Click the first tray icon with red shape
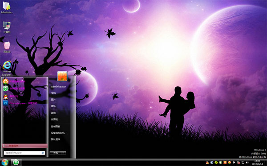This screenshot has width=267, height=166. [x=207, y=162]
